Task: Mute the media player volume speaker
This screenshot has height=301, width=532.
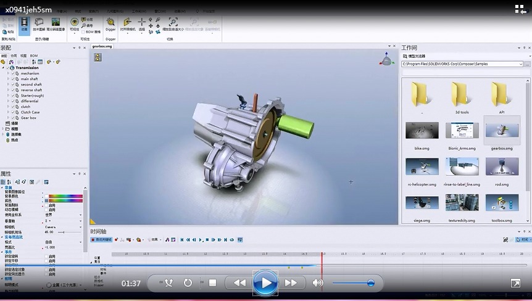Action: pyautogui.click(x=317, y=283)
